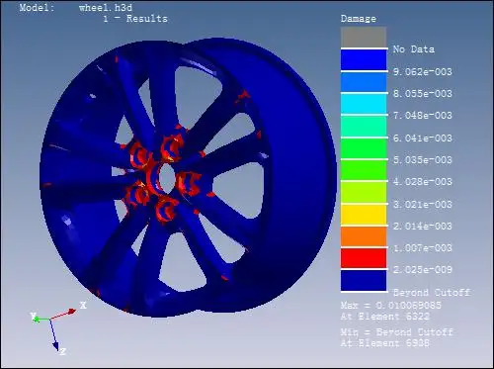The width and height of the screenshot is (494, 369).
Task: Select the 2.014e-003 legend value
Action: 423,227
